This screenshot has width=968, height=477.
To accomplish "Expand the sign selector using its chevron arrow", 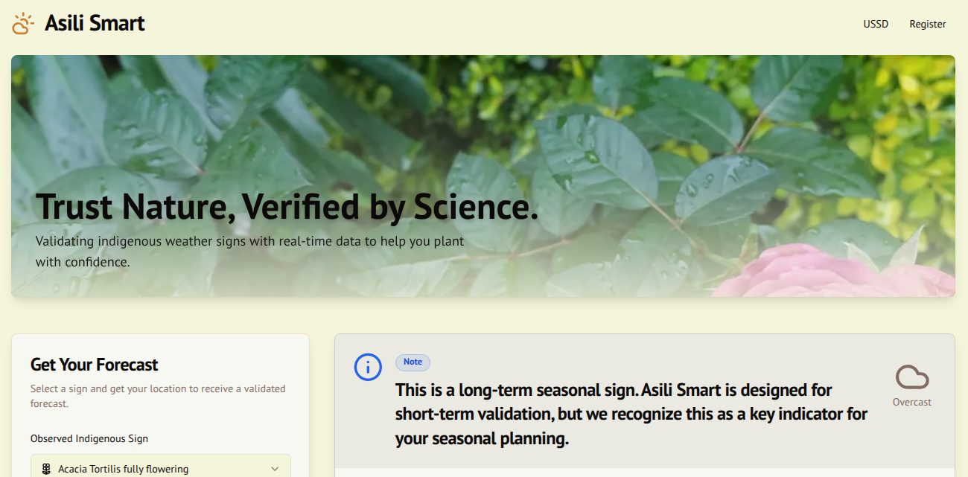I will pyautogui.click(x=275, y=469).
